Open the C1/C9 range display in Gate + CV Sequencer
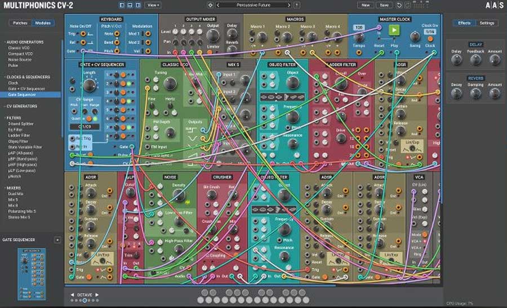 point(84,127)
